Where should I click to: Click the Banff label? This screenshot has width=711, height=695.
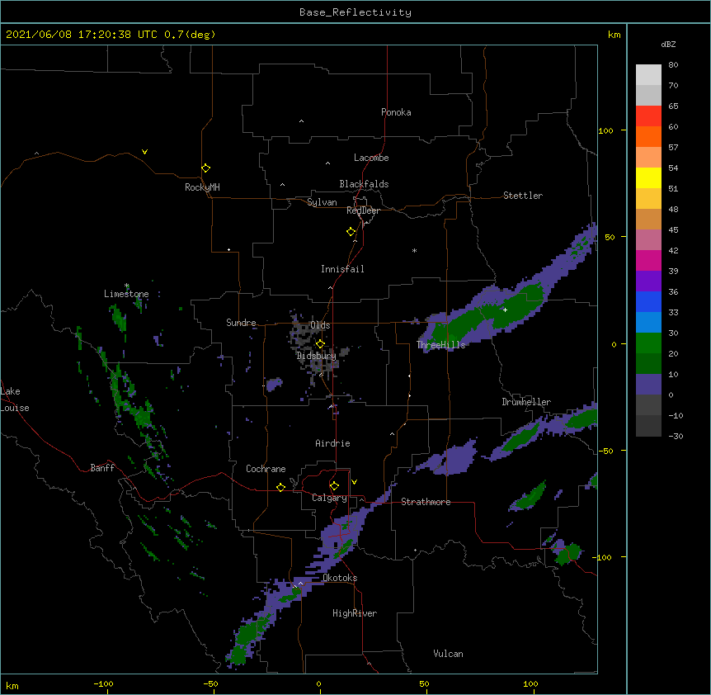102,468
